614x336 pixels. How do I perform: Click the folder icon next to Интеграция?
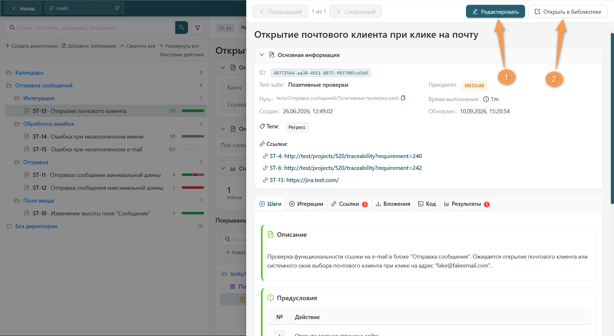coord(17,98)
